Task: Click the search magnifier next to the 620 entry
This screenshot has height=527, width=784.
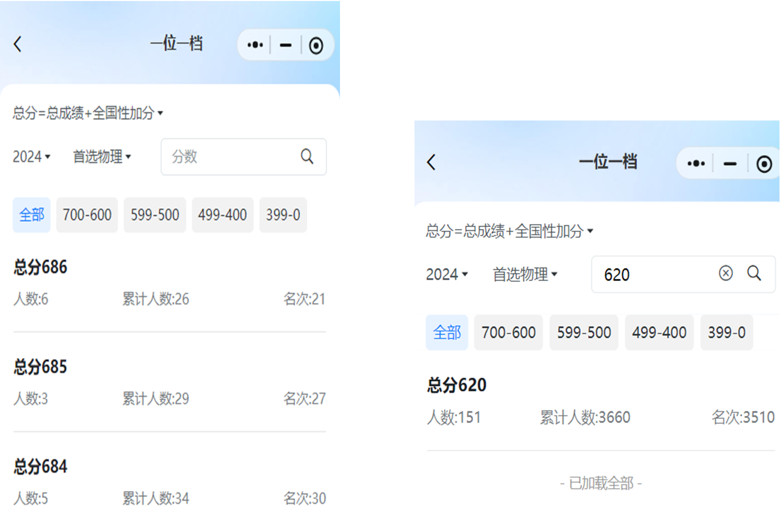Action: tap(754, 273)
